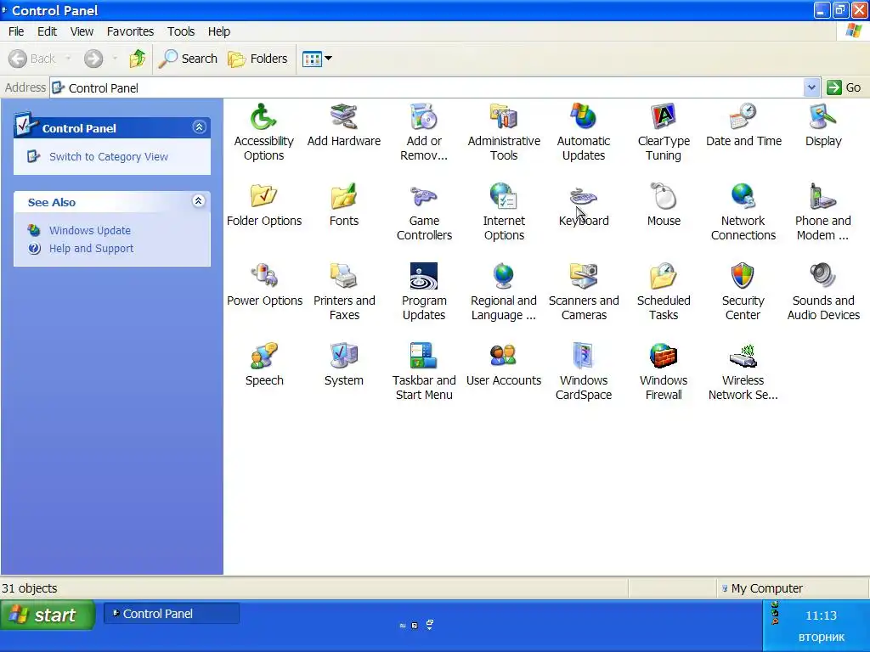Open the Favorites menu
870x652 pixels.
pyautogui.click(x=130, y=31)
